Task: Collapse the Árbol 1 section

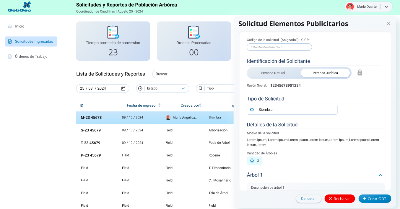Action: 381,175
